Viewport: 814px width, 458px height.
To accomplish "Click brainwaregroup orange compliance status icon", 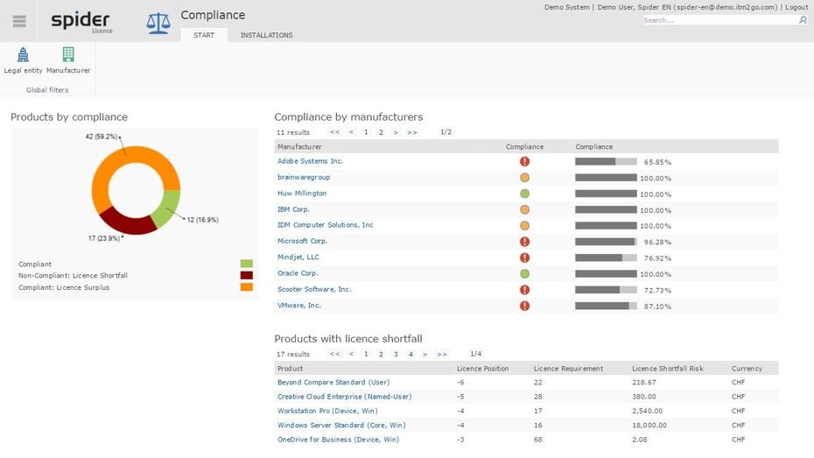I will point(524,178).
